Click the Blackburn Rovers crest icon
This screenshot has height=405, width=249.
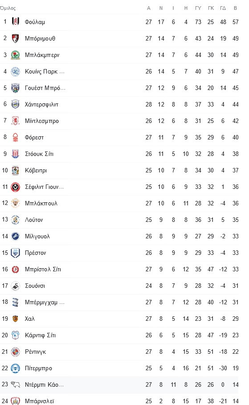pos(16,55)
